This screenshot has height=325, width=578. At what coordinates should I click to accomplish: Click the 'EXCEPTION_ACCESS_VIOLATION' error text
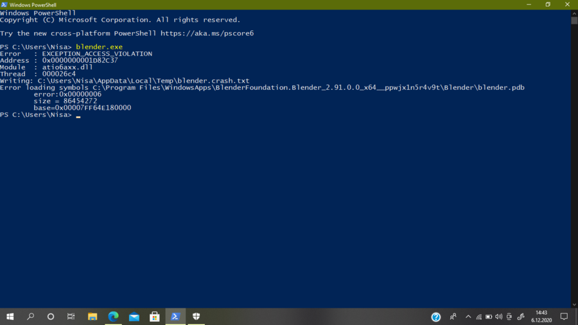tap(97, 54)
